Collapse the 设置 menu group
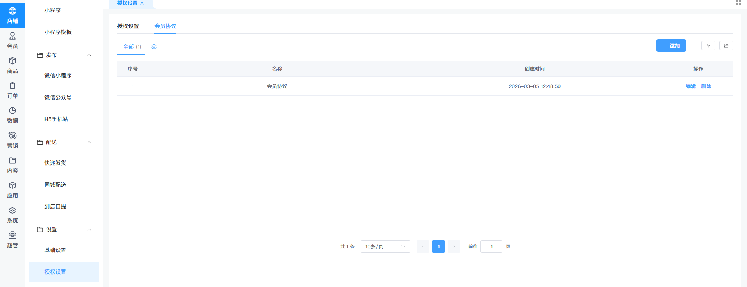747x287 pixels. click(x=89, y=229)
